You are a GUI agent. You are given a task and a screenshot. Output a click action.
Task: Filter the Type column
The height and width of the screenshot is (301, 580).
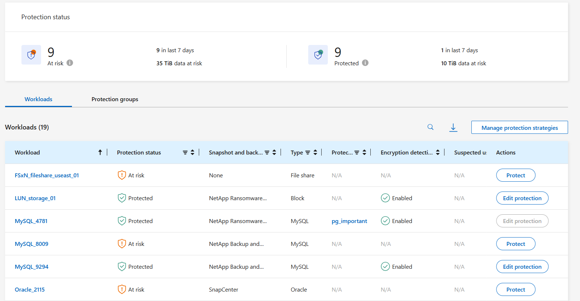pos(307,153)
